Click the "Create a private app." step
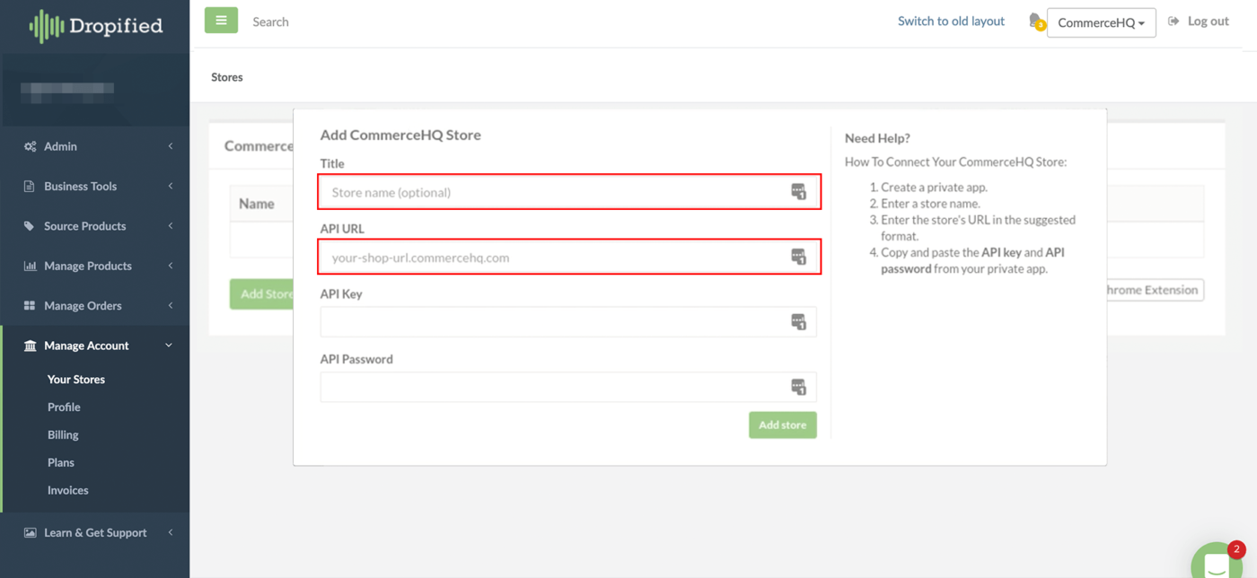The width and height of the screenshot is (1257, 578). click(934, 188)
